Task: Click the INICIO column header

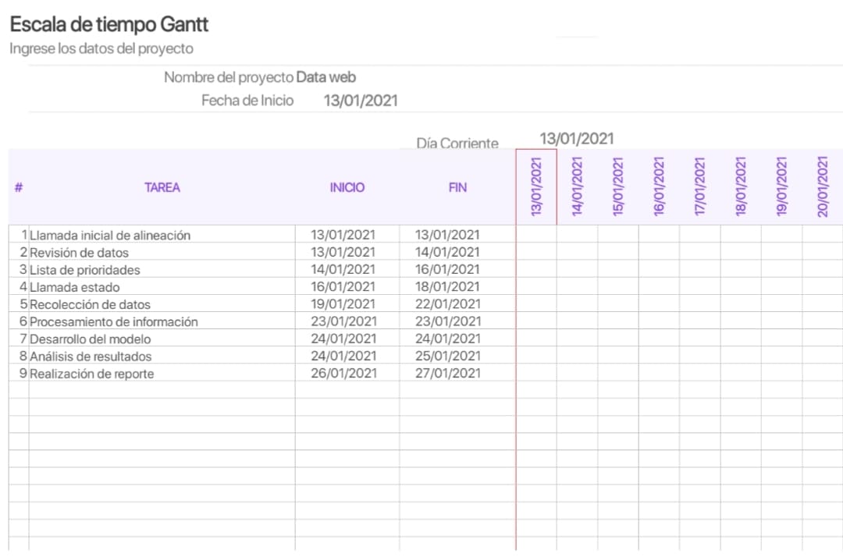Action: pyautogui.click(x=347, y=187)
